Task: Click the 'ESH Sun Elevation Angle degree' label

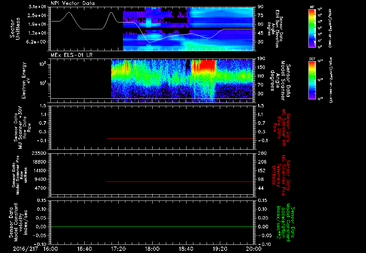Action: (x=273, y=29)
